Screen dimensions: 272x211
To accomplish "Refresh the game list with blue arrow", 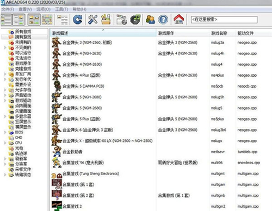I will point(77,20).
